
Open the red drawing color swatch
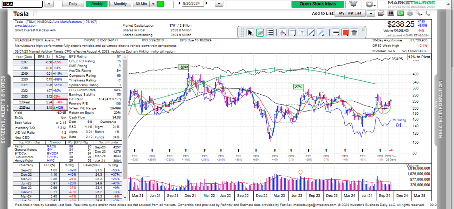tap(345, 33)
